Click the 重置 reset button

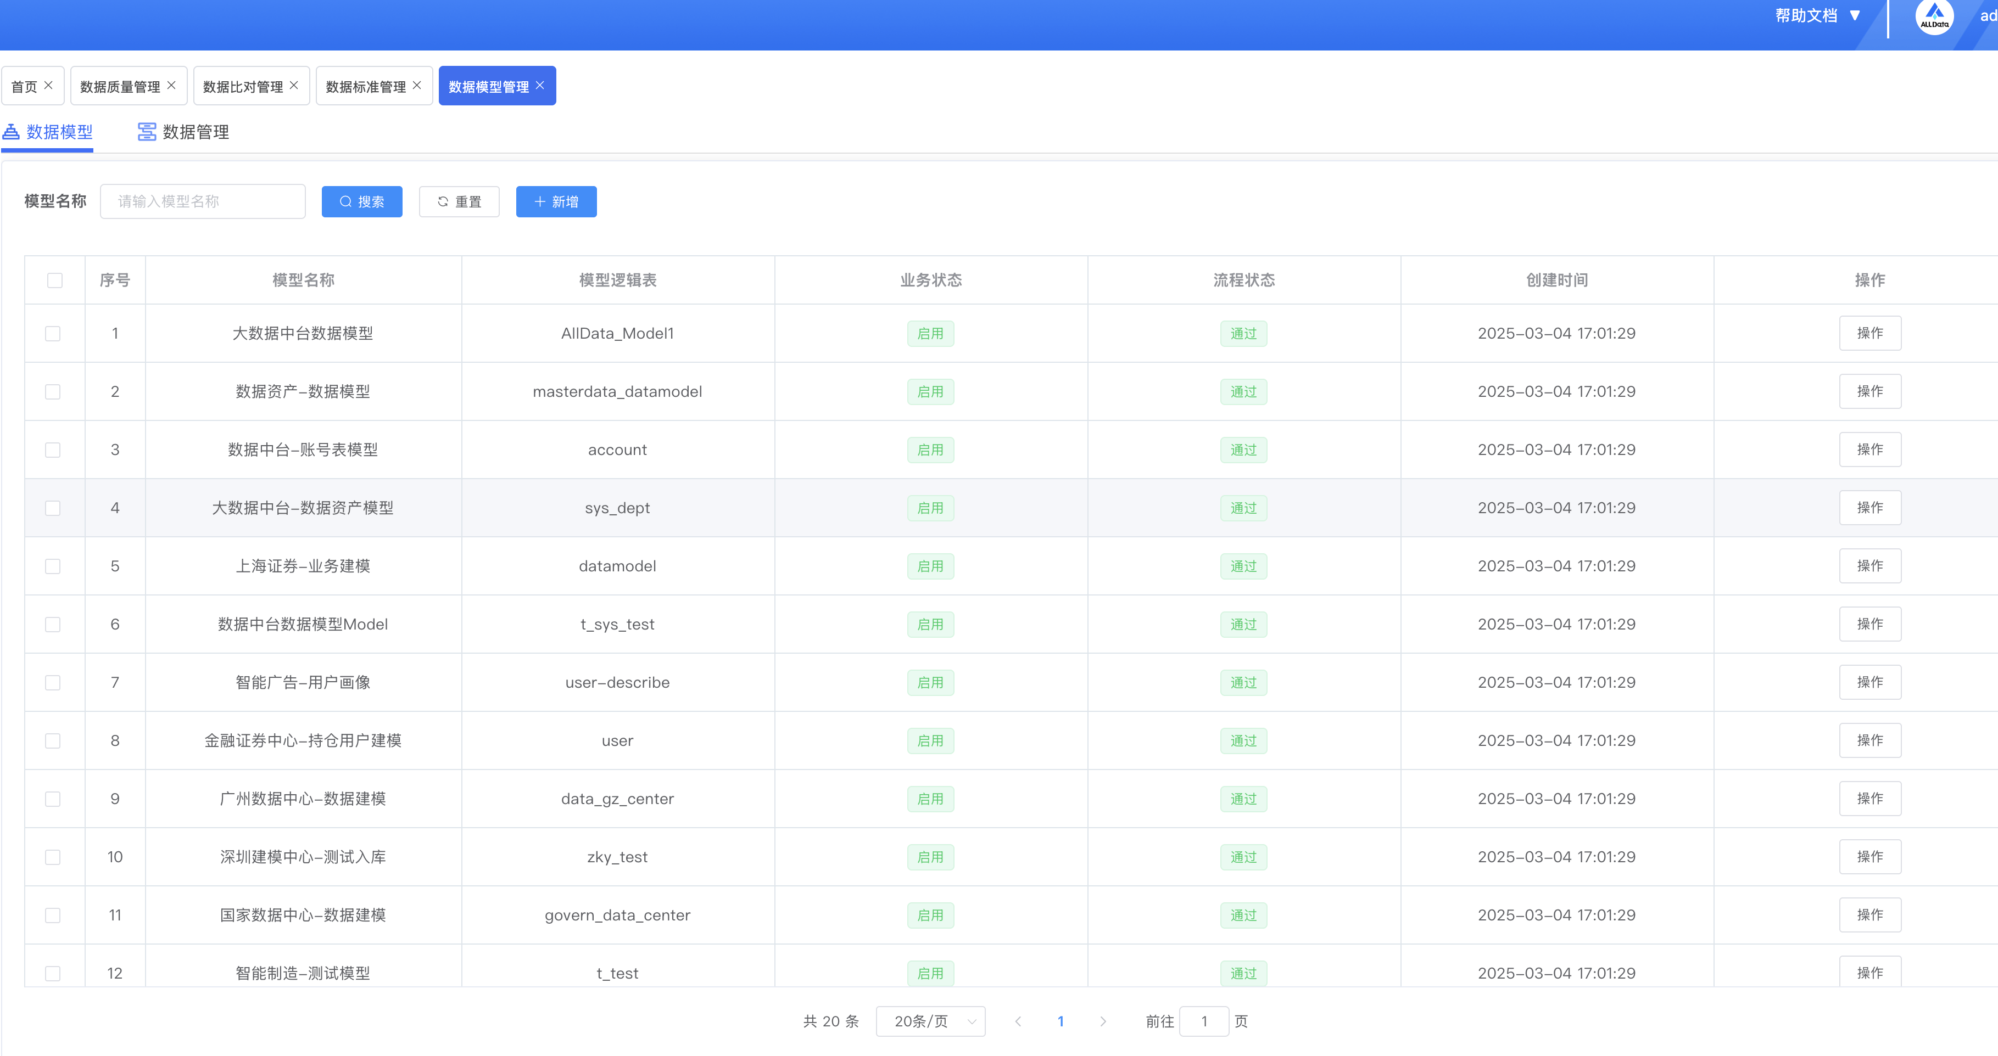pyautogui.click(x=459, y=201)
